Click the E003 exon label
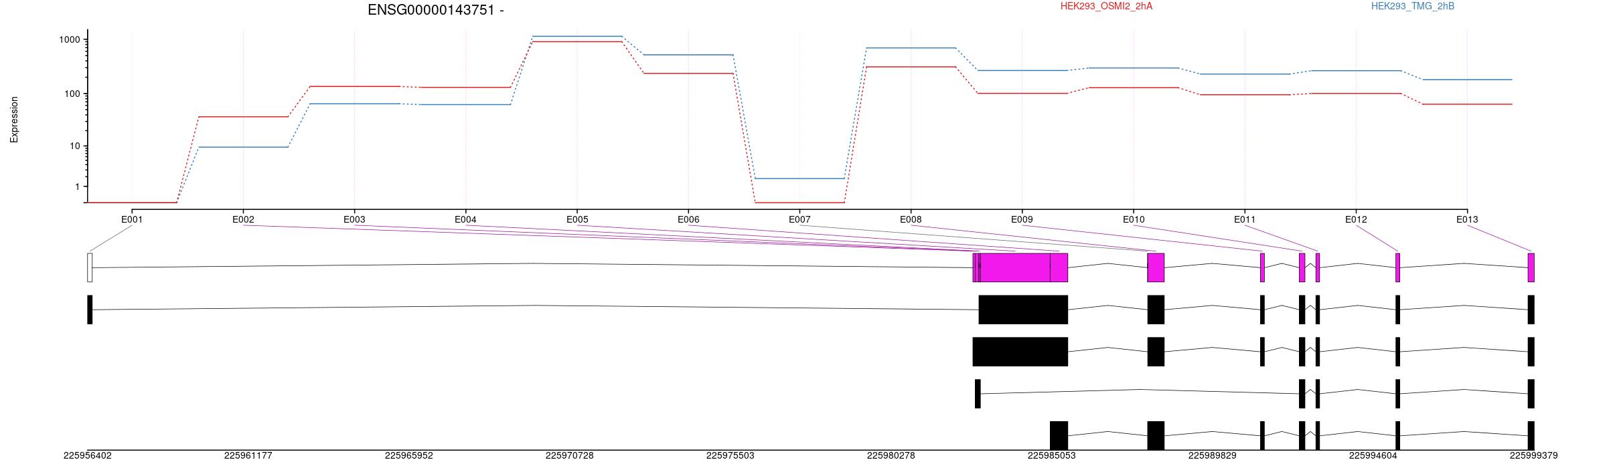 tap(354, 219)
